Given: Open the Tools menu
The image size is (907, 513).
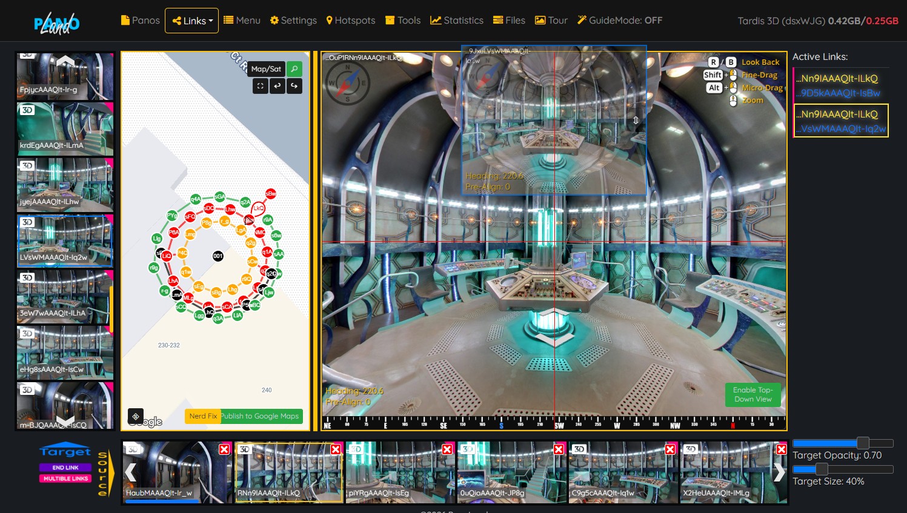Looking at the screenshot, I should pos(403,21).
